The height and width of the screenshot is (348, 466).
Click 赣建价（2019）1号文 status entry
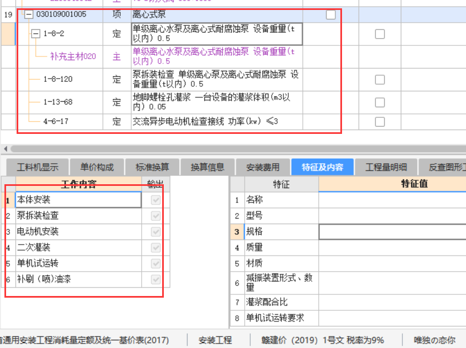click(323, 340)
